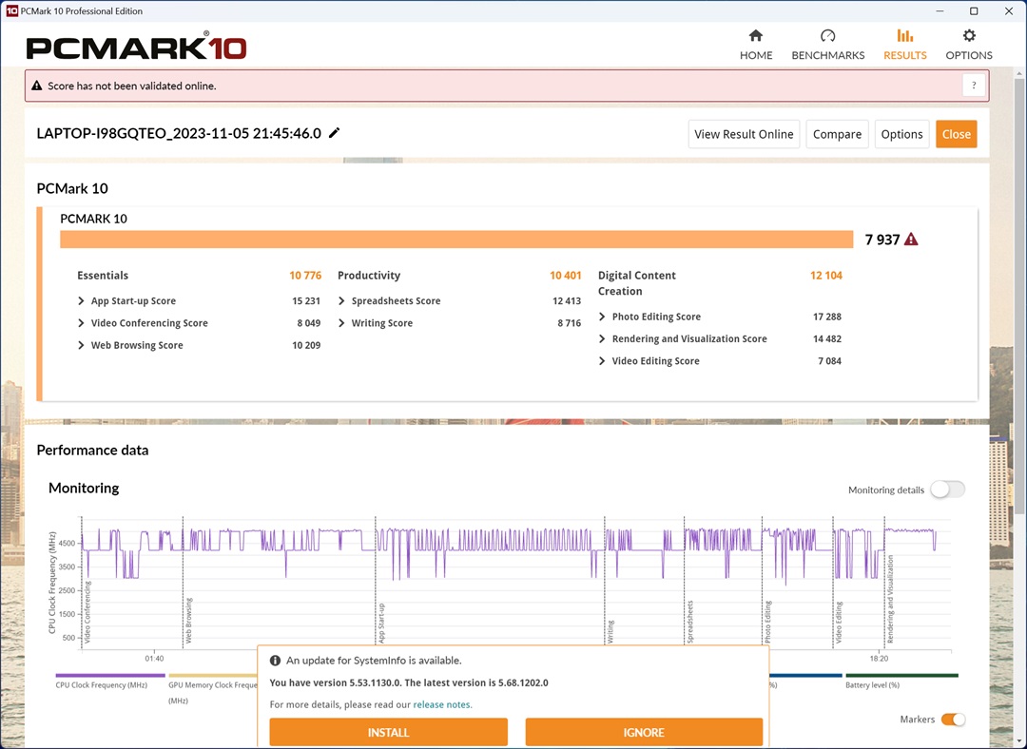Click the result name LAPTOP-I98GQTEO text

[179, 134]
